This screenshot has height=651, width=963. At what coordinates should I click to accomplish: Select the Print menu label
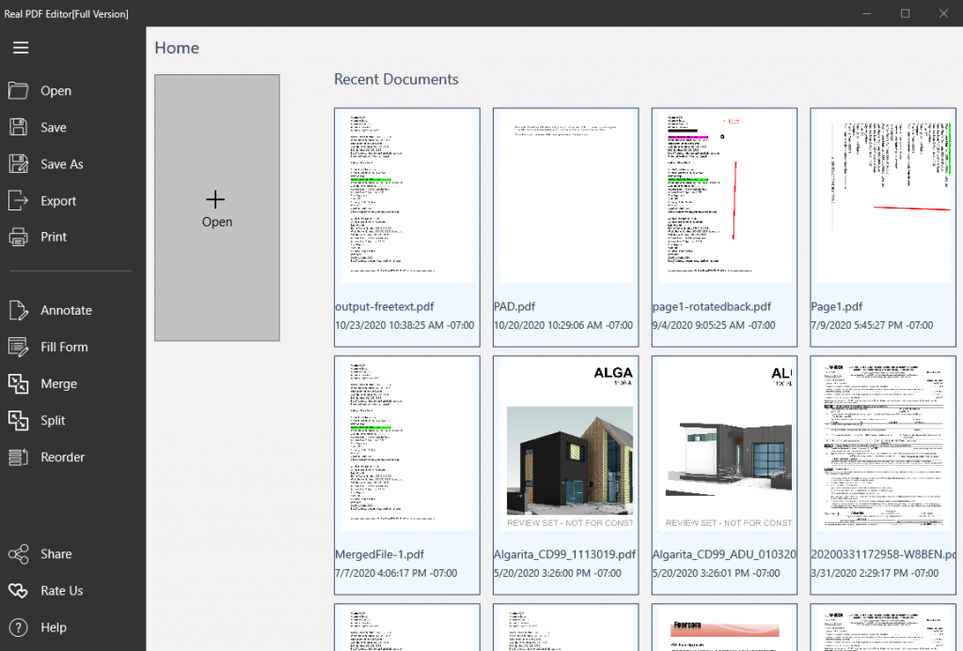[54, 237]
